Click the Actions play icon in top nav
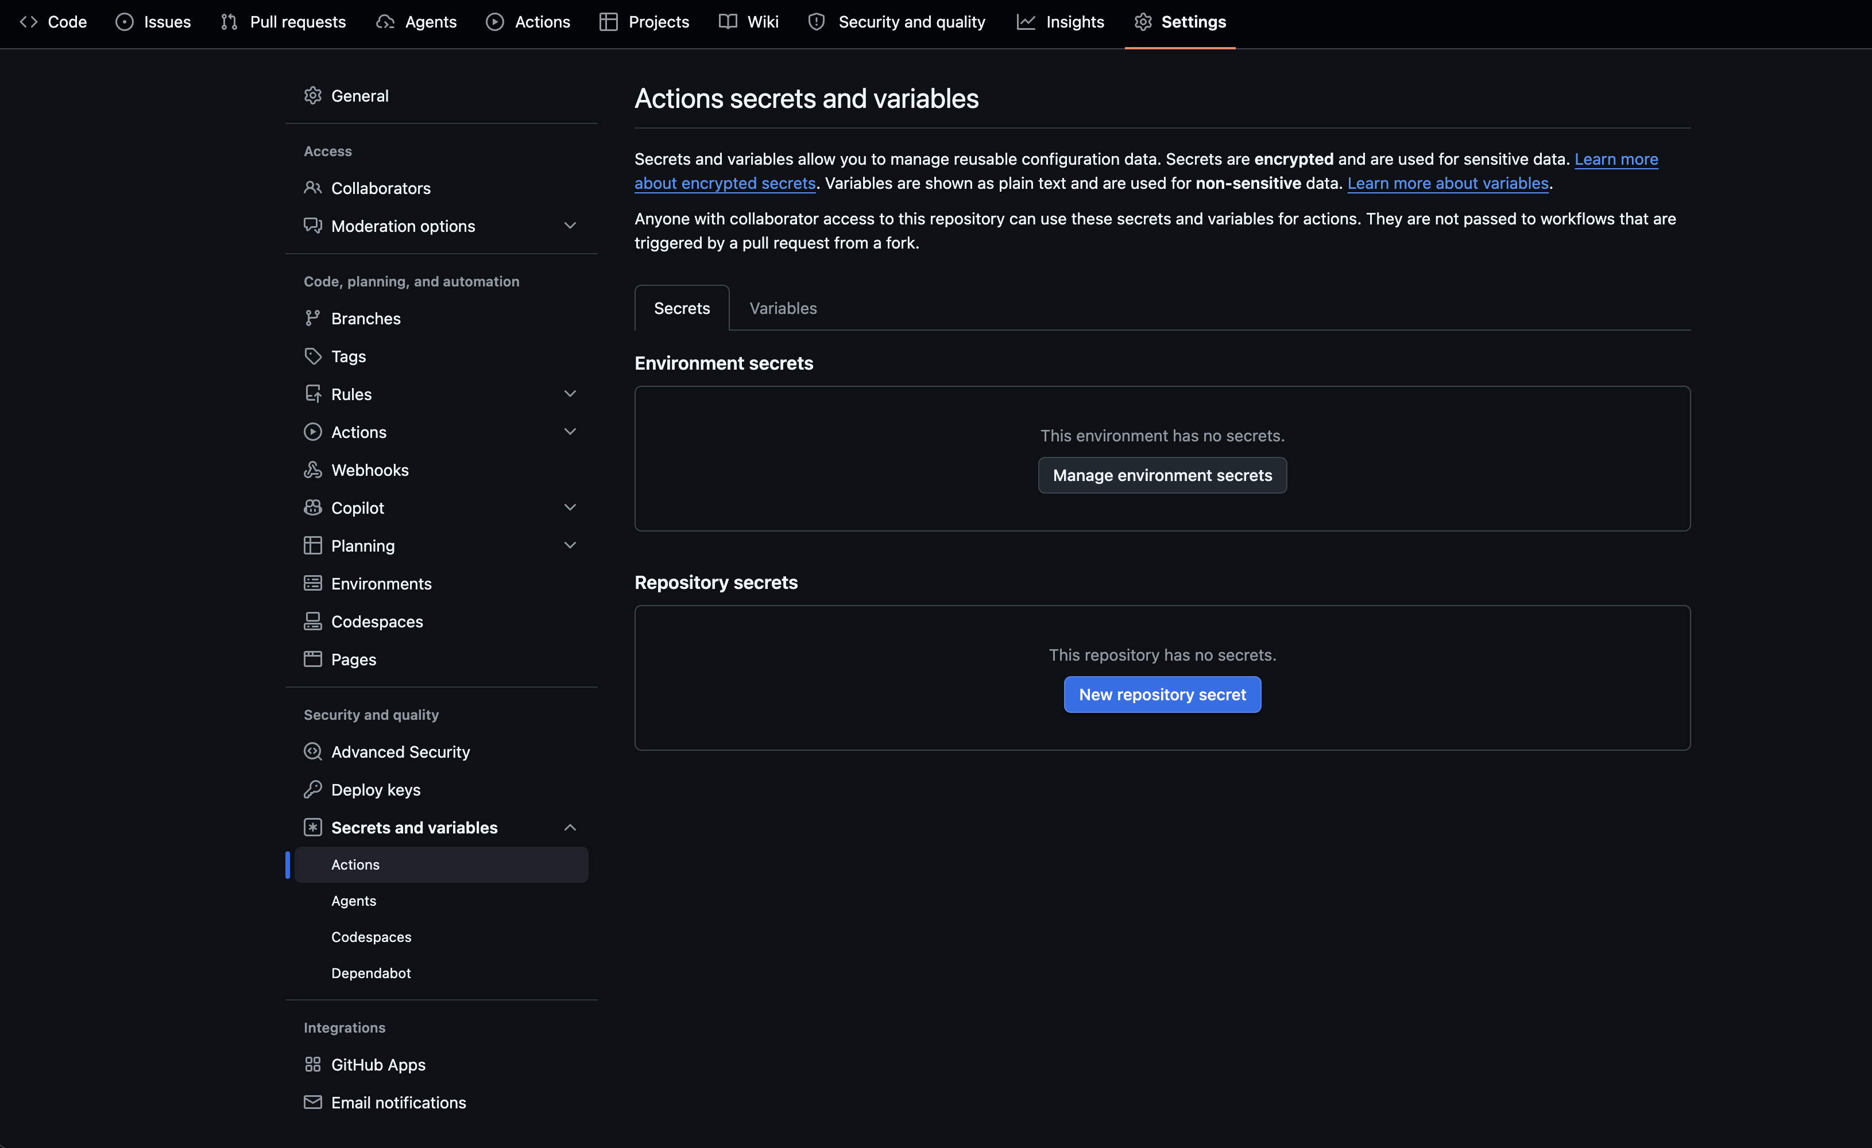The image size is (1872, 1148). [x=494, y=22]
